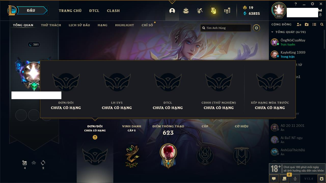Expand the top center chevron notch
326x183 pixels.
pyautogui.click(x=172, y=2)
